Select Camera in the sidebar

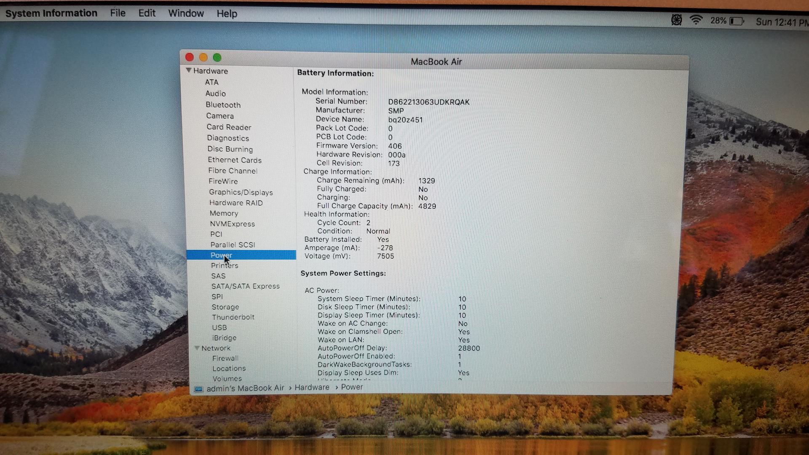click(220, 116)
